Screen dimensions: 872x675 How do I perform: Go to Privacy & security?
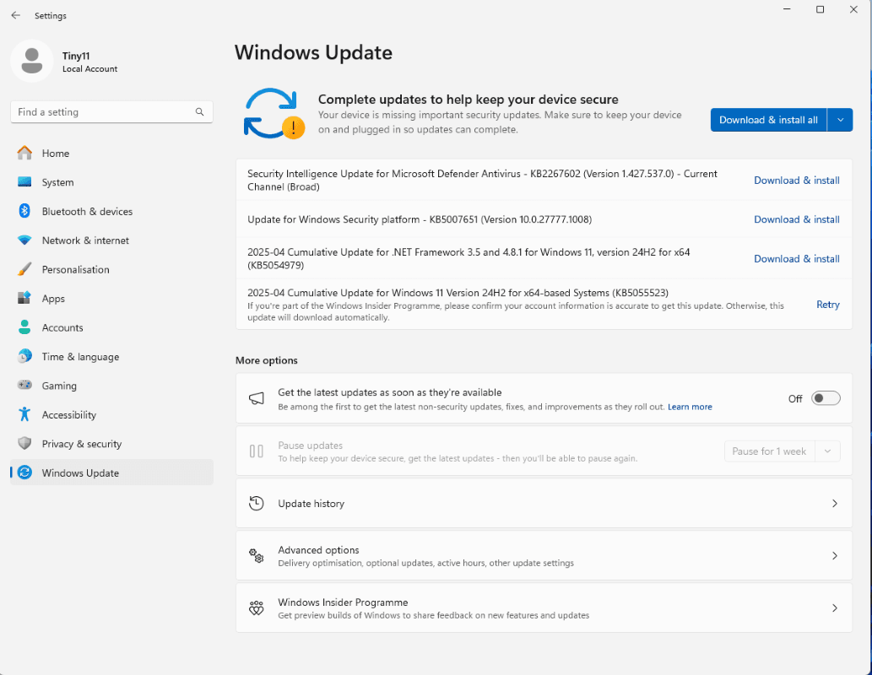[111, 444]
